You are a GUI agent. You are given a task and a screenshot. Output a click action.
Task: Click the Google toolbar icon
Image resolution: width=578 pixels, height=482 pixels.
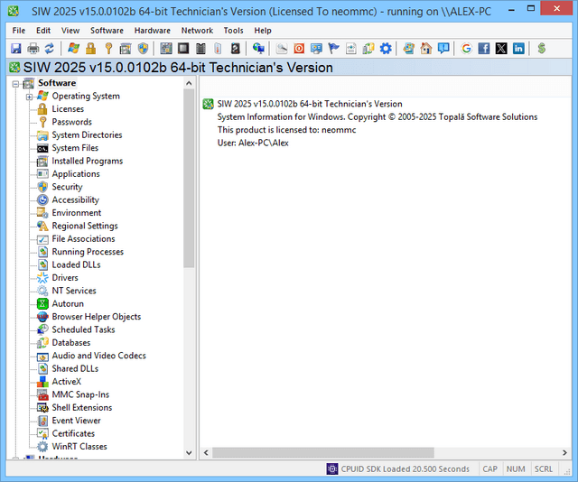click(466, 48)
